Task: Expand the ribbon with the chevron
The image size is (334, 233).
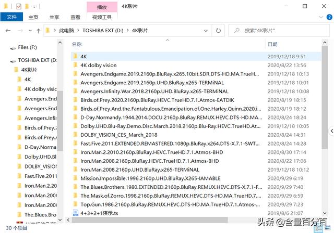Action: [321, 17]
